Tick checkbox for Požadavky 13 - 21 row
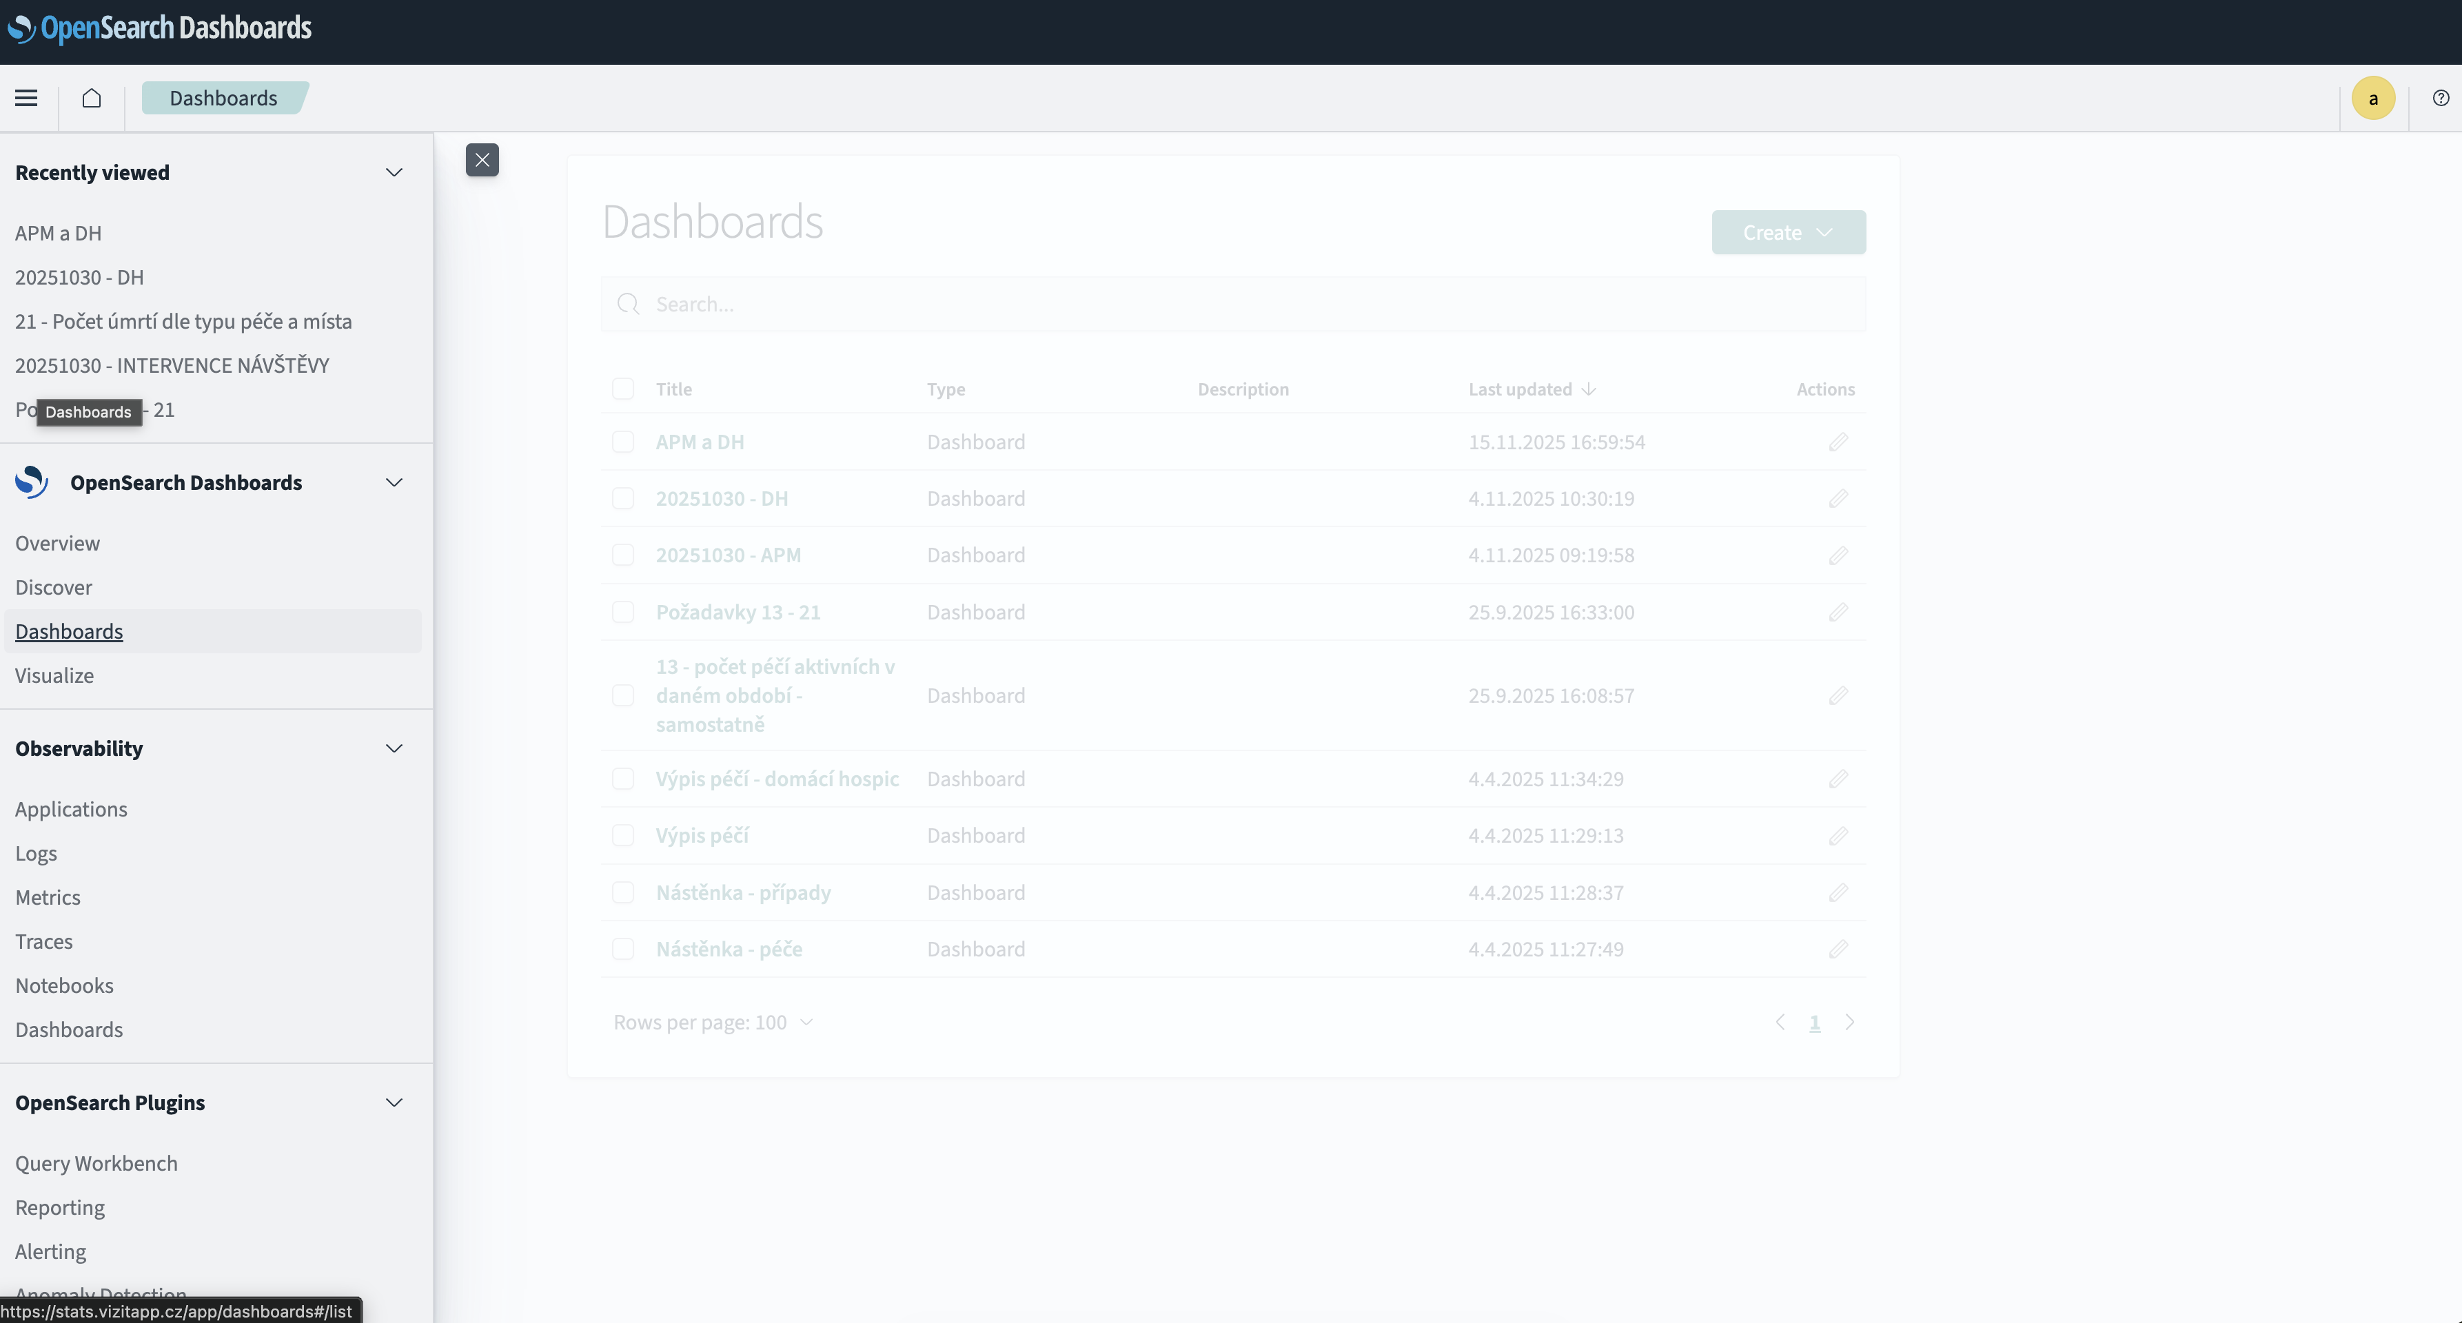 click(x=623, y=613)
